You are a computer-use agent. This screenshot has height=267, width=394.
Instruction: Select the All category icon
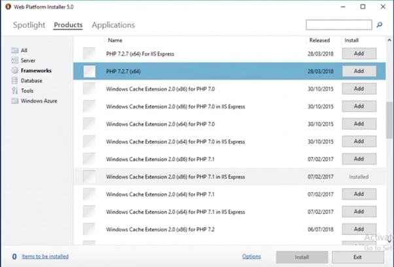14,50
